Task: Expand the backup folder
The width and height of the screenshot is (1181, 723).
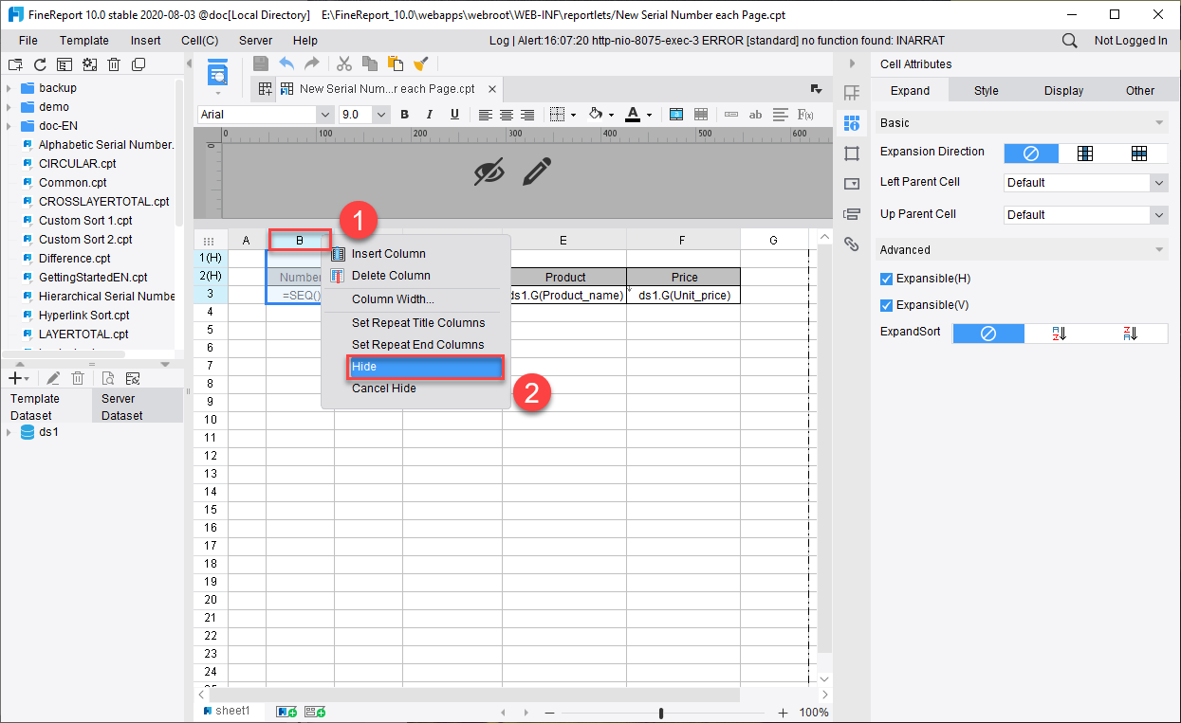Action: [9, 88]
